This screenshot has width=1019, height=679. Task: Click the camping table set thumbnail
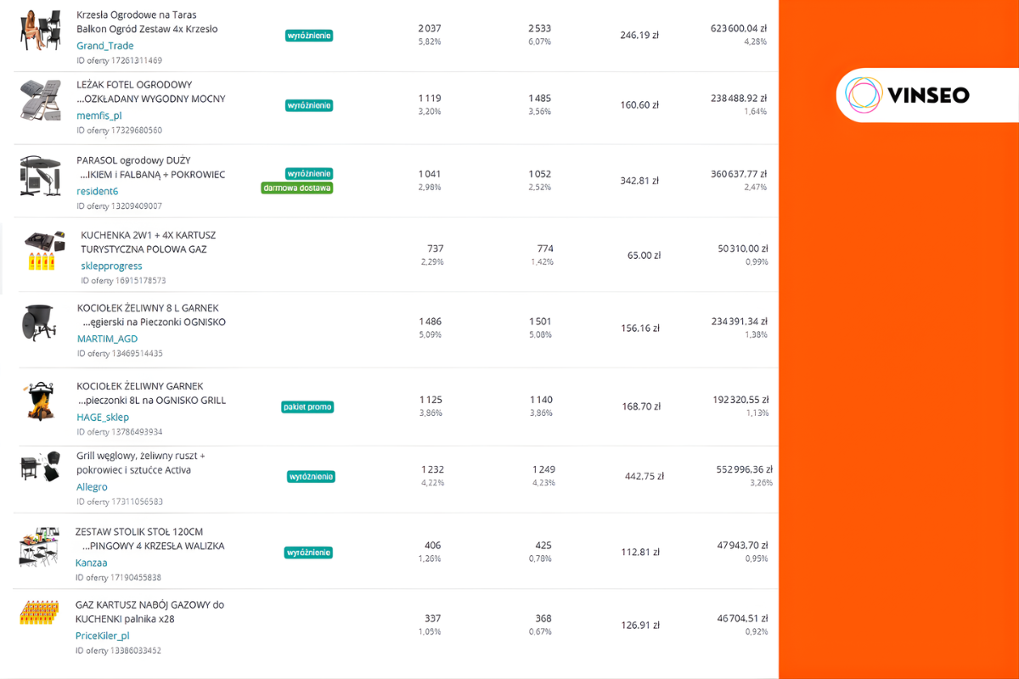39,547
